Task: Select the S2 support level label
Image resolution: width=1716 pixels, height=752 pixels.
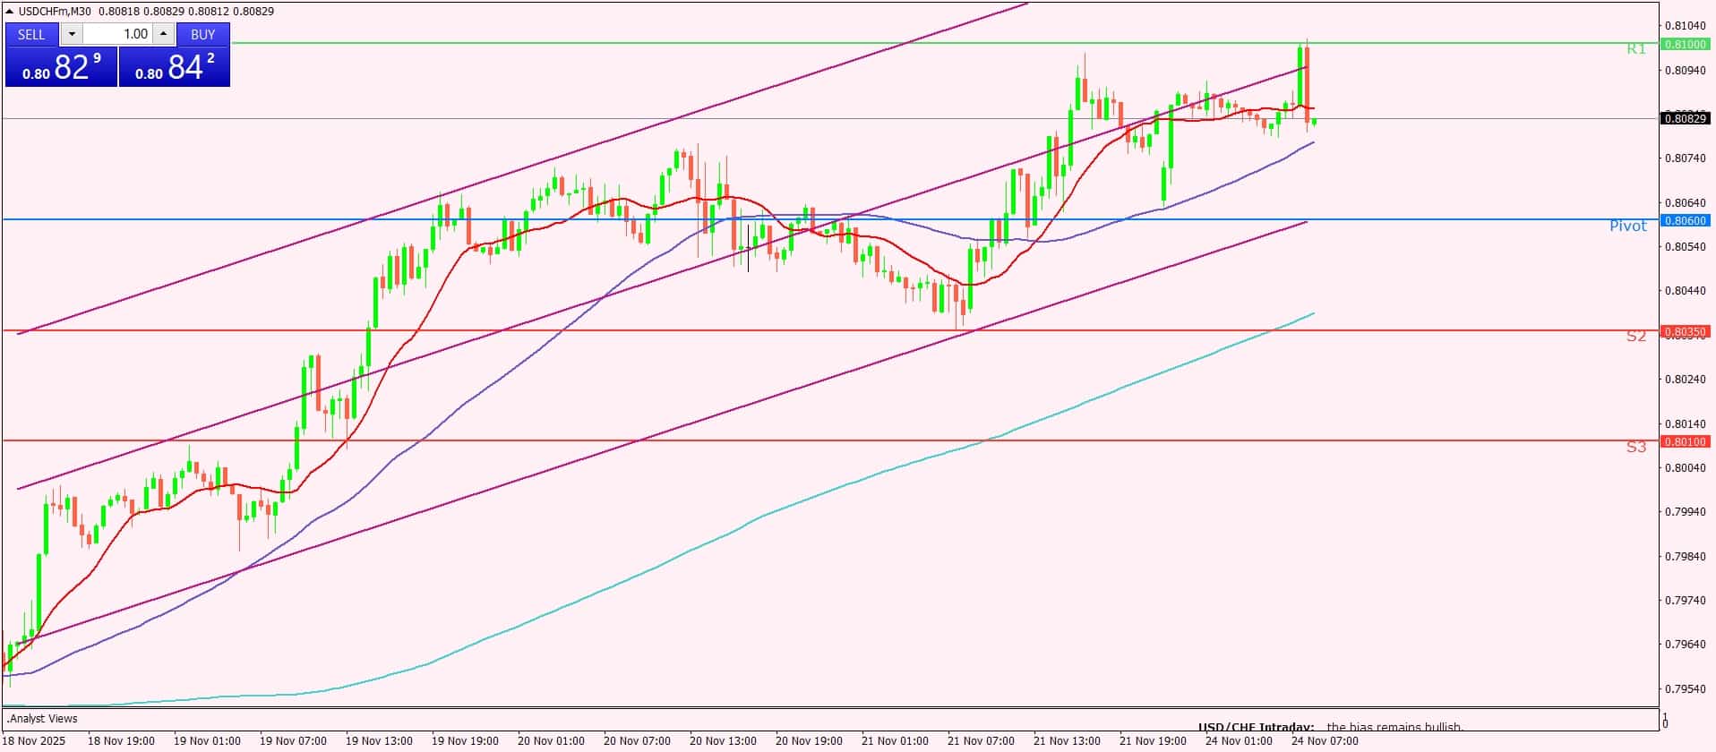Action: pos(1635,337)
